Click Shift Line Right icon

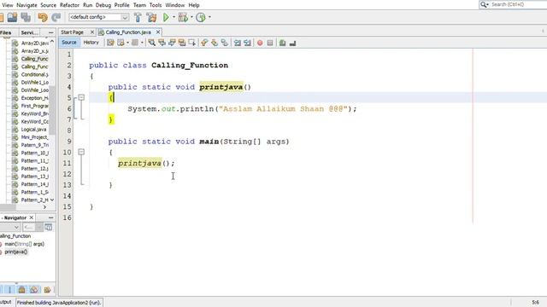point(247,43)
